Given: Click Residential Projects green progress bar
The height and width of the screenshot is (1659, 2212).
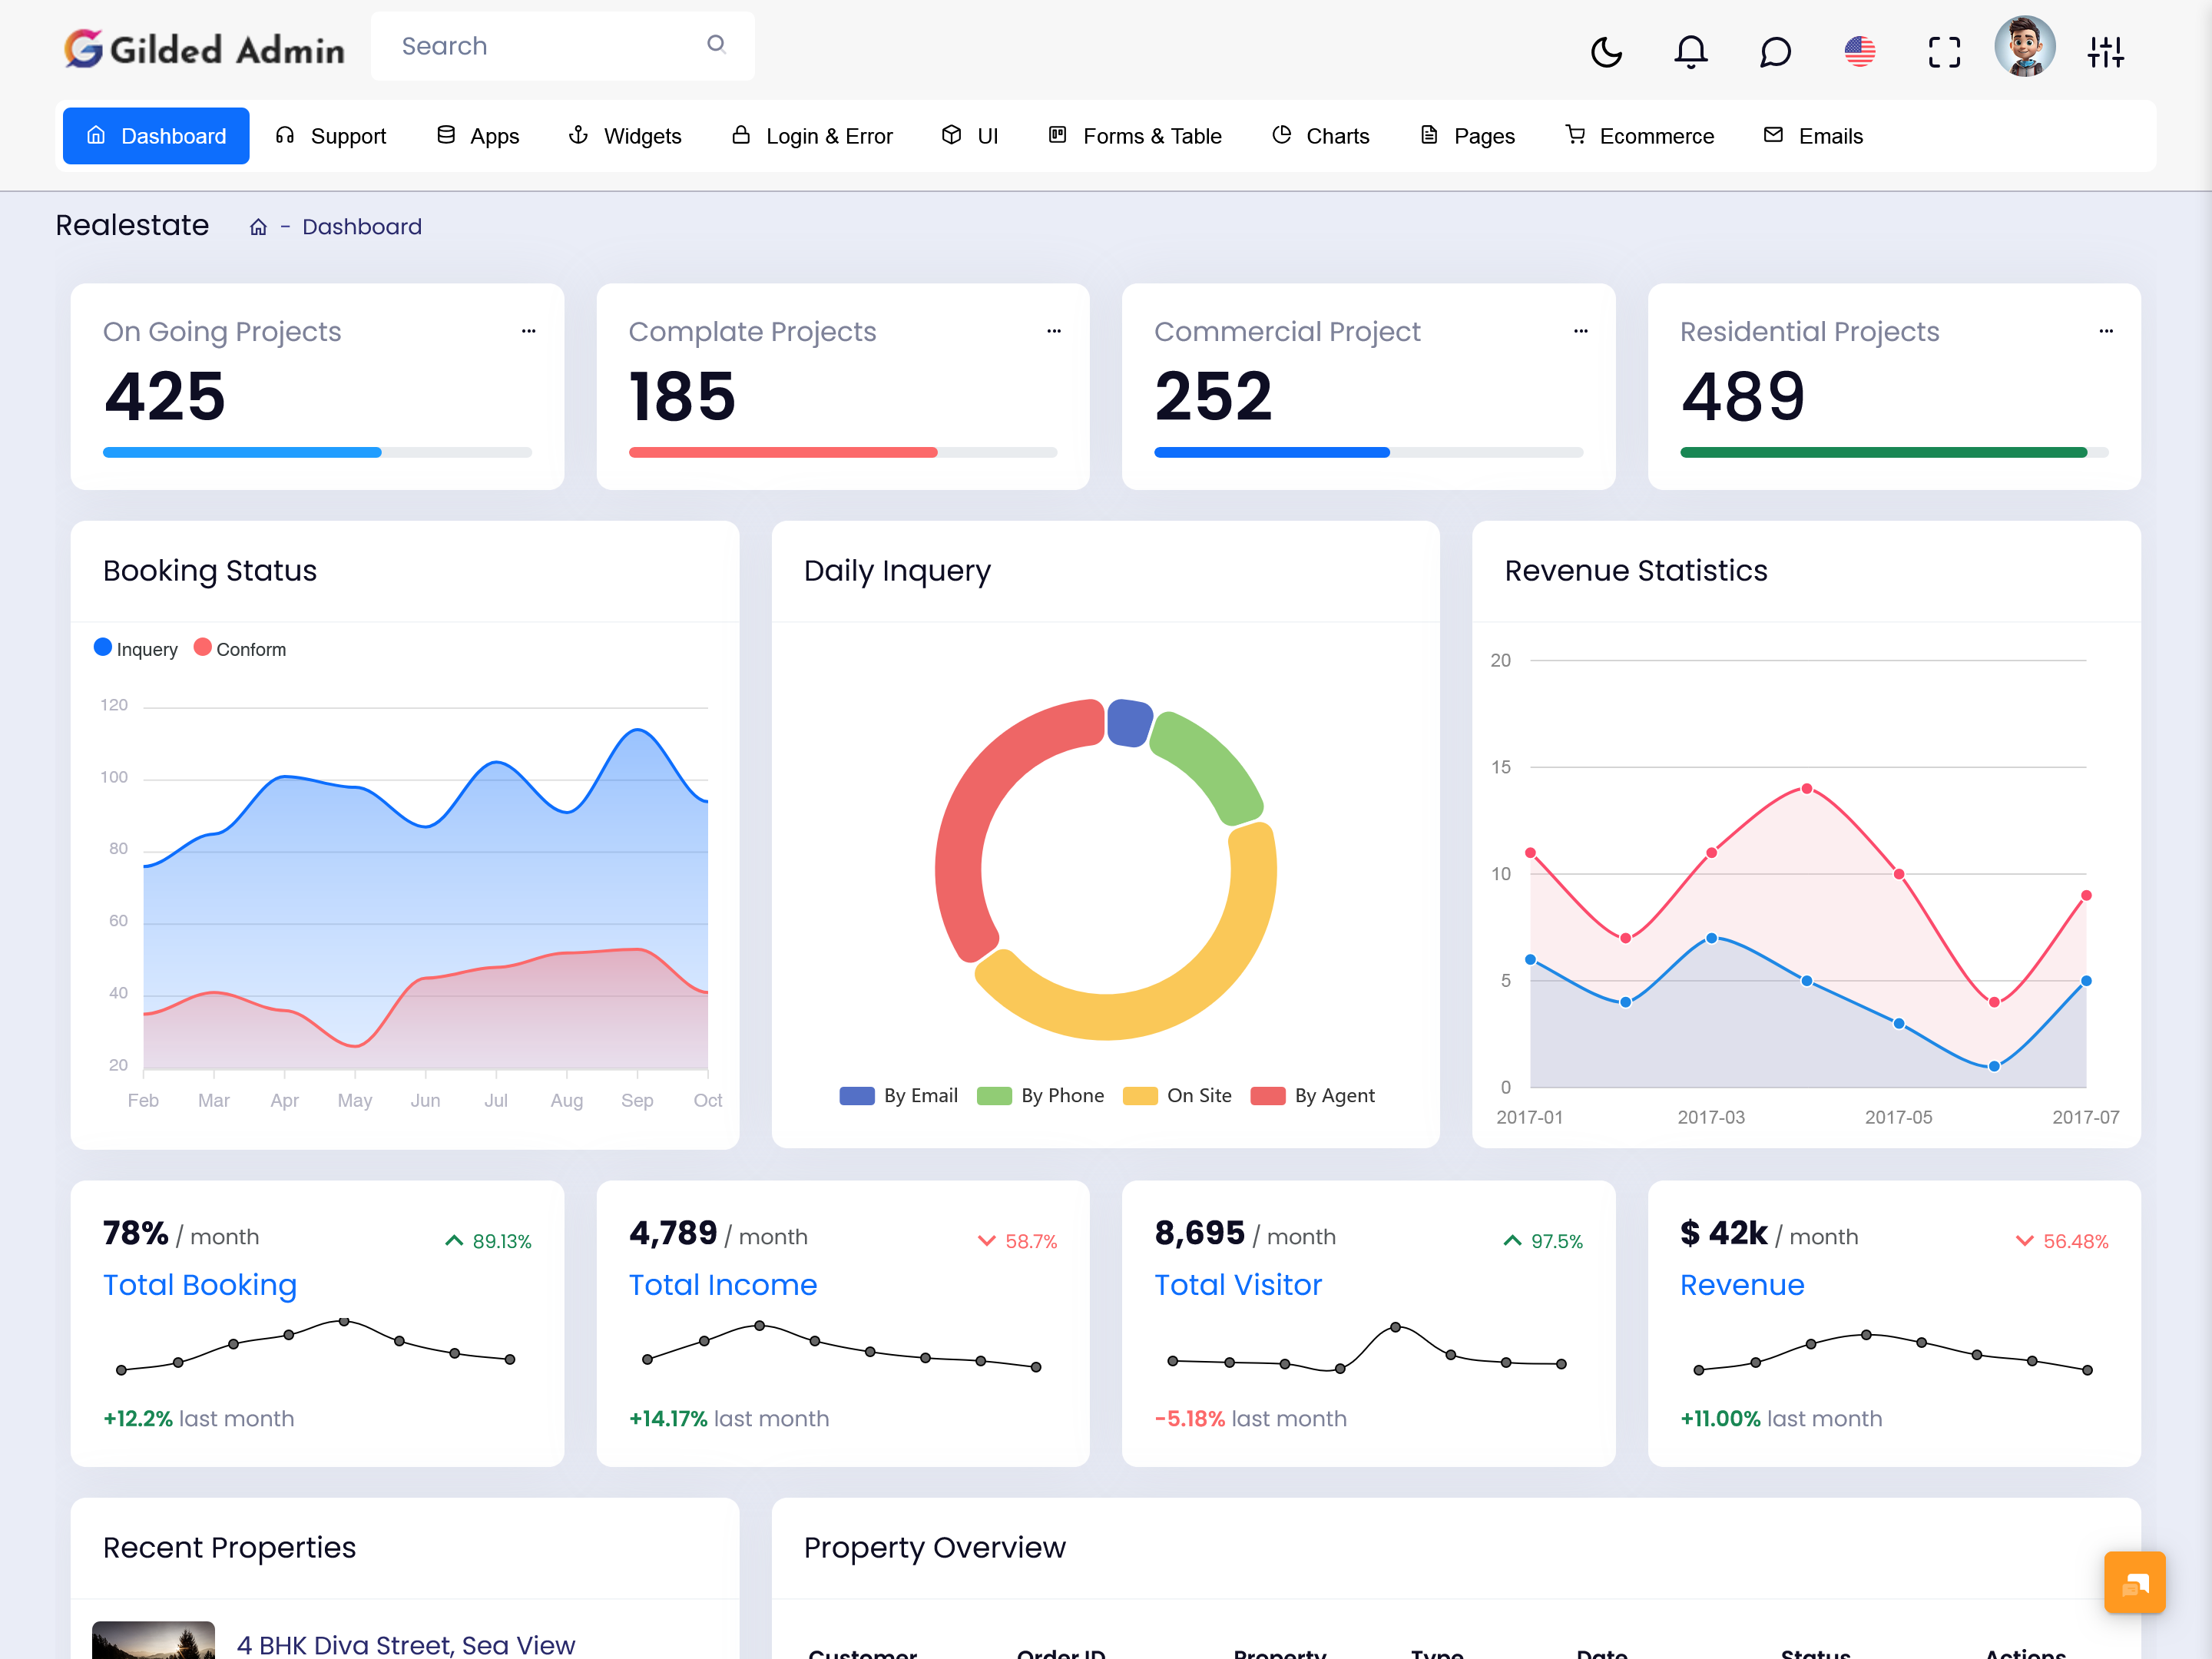Looking at the screenshot, I should pyautogui.click(x=1883, y=453).
